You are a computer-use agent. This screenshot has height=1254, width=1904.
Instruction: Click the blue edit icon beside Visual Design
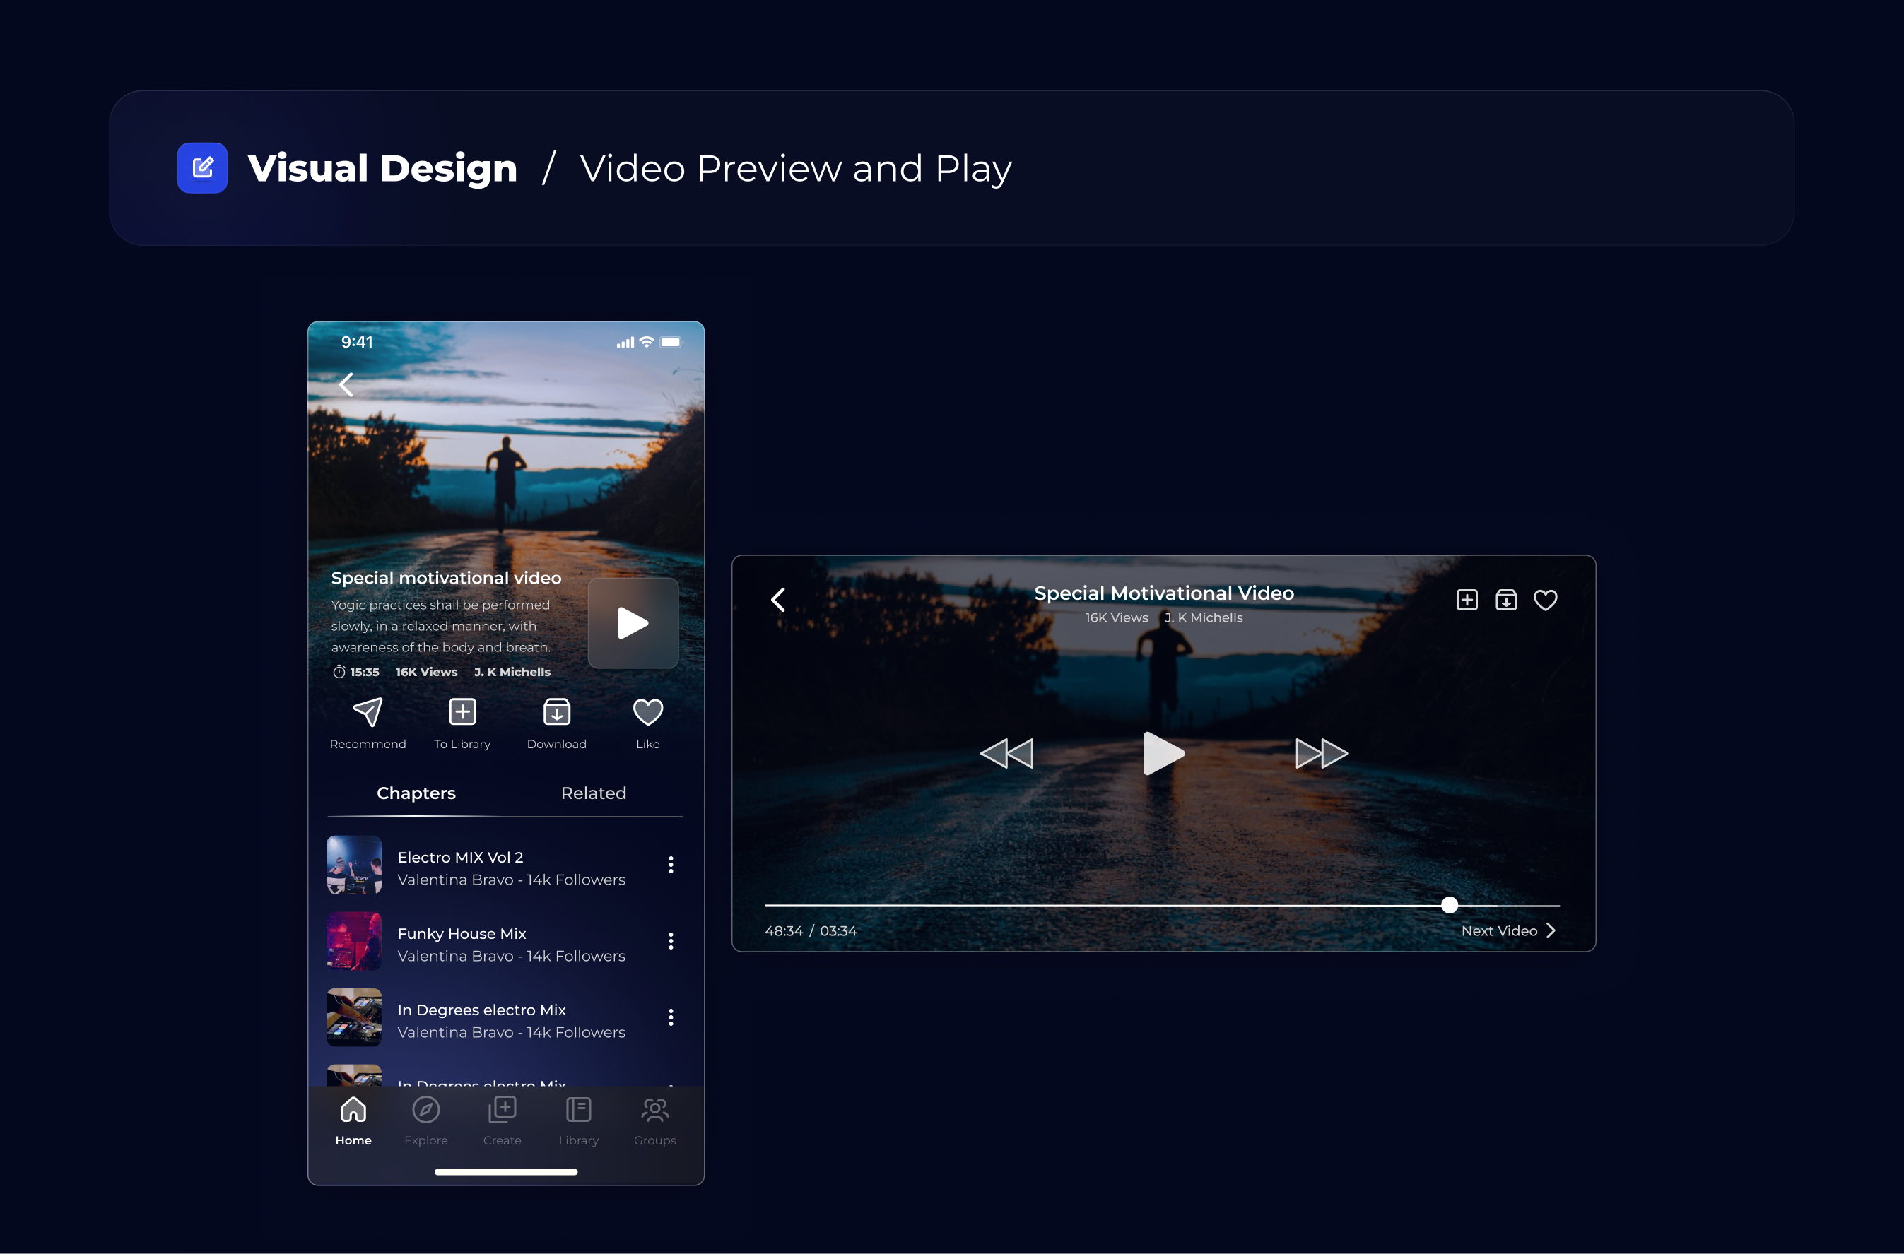[x=202, y=168]
